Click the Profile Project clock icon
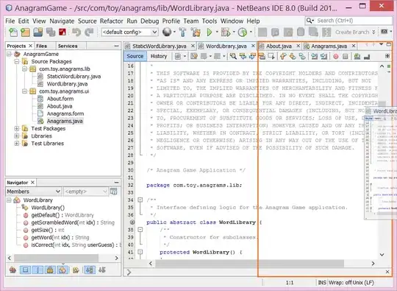 (x=243, y=32)
